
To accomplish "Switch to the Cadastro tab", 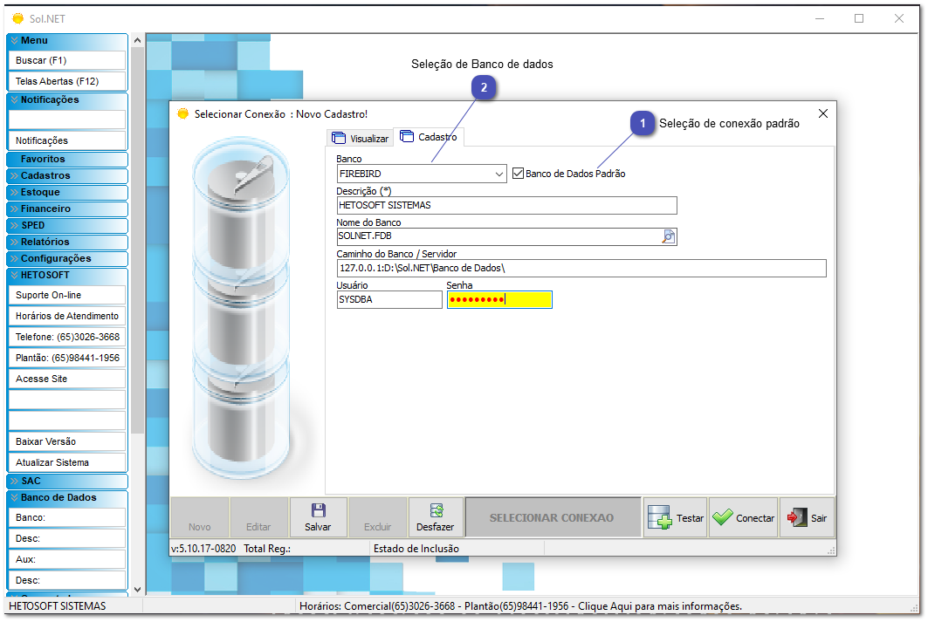I will tap(433, 137).
